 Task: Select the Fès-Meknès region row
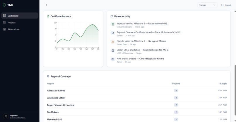click(x=137, y=112)
